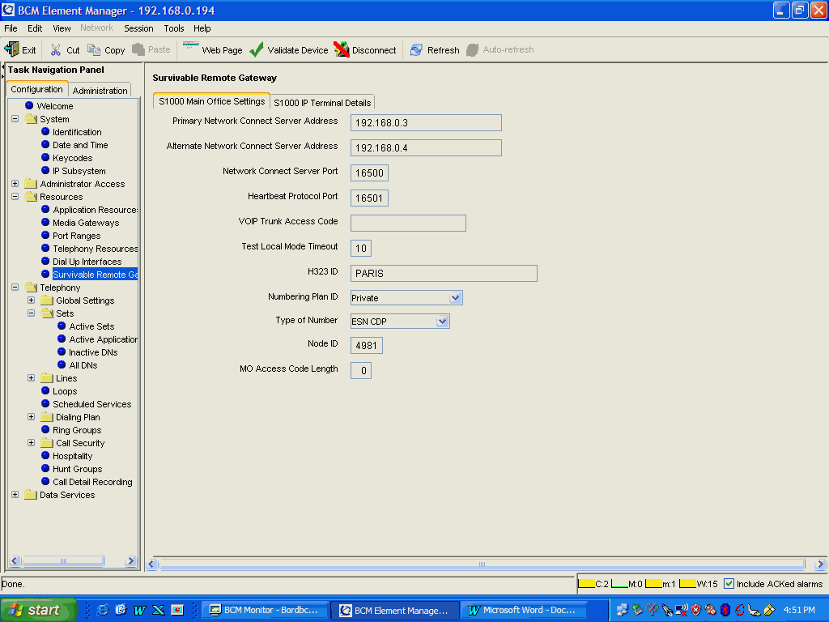Click the H323 ID input field

tap(444, 274)
